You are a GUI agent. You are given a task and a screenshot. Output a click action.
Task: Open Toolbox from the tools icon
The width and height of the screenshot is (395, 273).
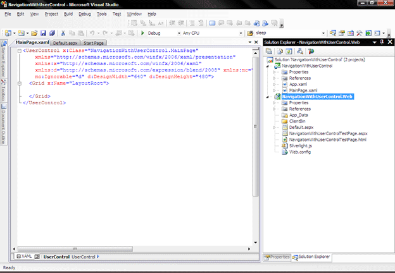359,33
